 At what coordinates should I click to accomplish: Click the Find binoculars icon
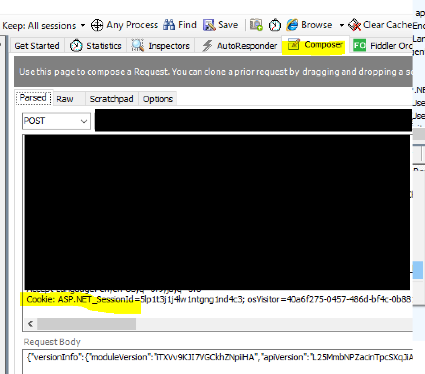[x=169, y=25]
